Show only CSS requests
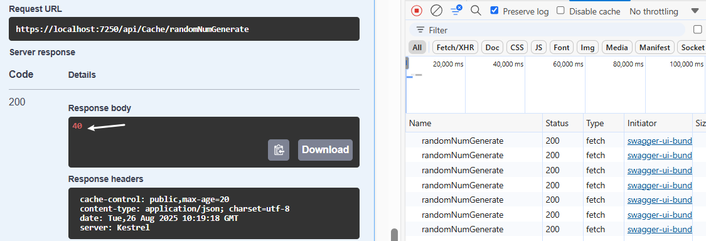This screenshot has width=706, height=241. click(x=517, y=47)
